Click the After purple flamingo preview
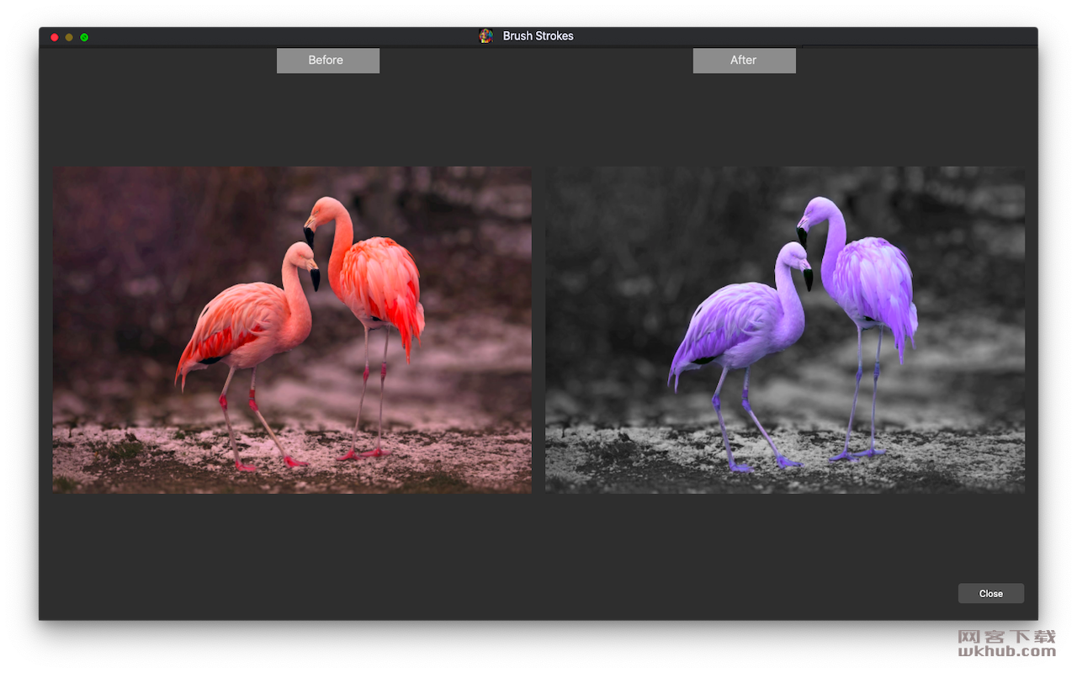Viewport: 1077px width, 673px height. pyautogui.click(x=785, y=330)
